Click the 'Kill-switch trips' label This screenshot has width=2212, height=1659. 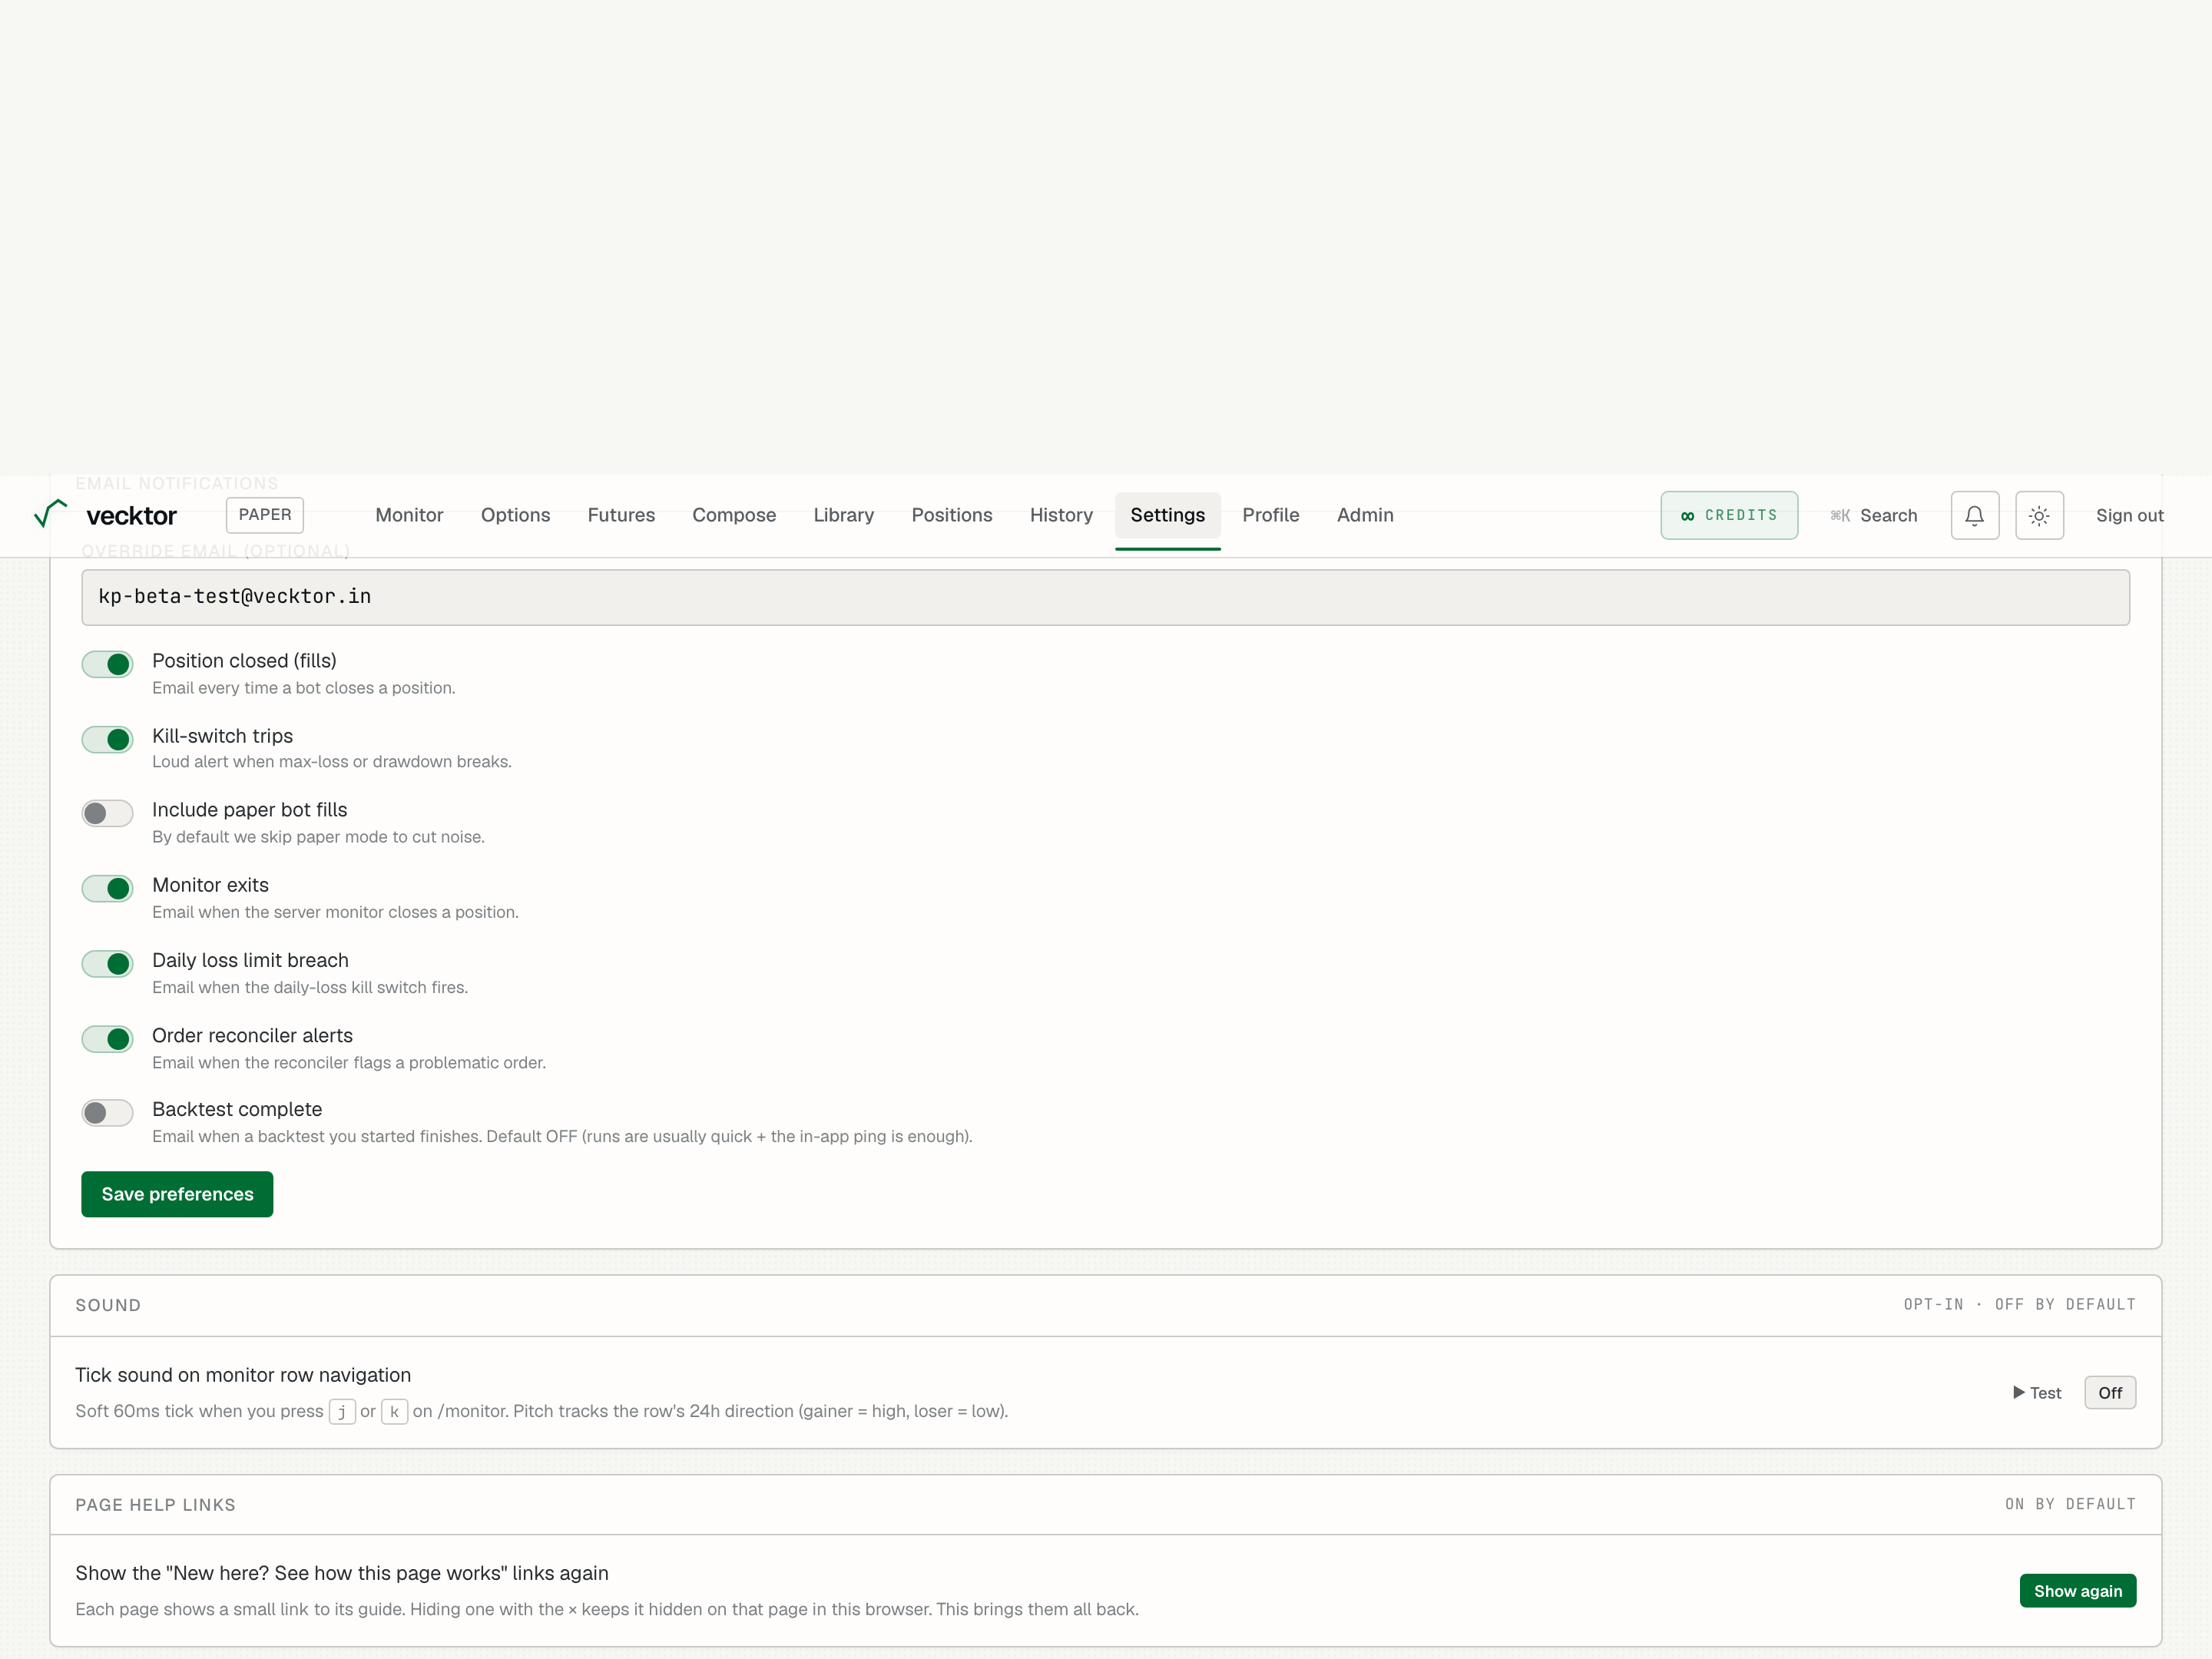[222, 736]
